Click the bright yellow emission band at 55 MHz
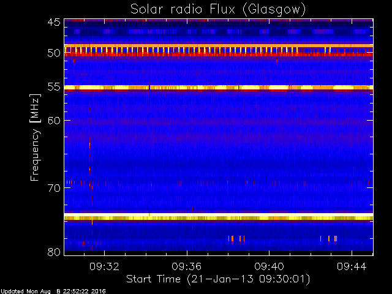 point(219,88)
